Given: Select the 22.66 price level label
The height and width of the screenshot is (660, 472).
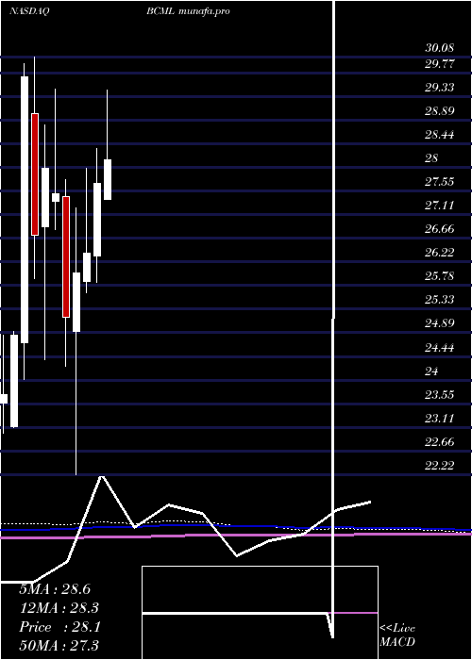Looking at the screenshot, I should (x=440, y=442).
